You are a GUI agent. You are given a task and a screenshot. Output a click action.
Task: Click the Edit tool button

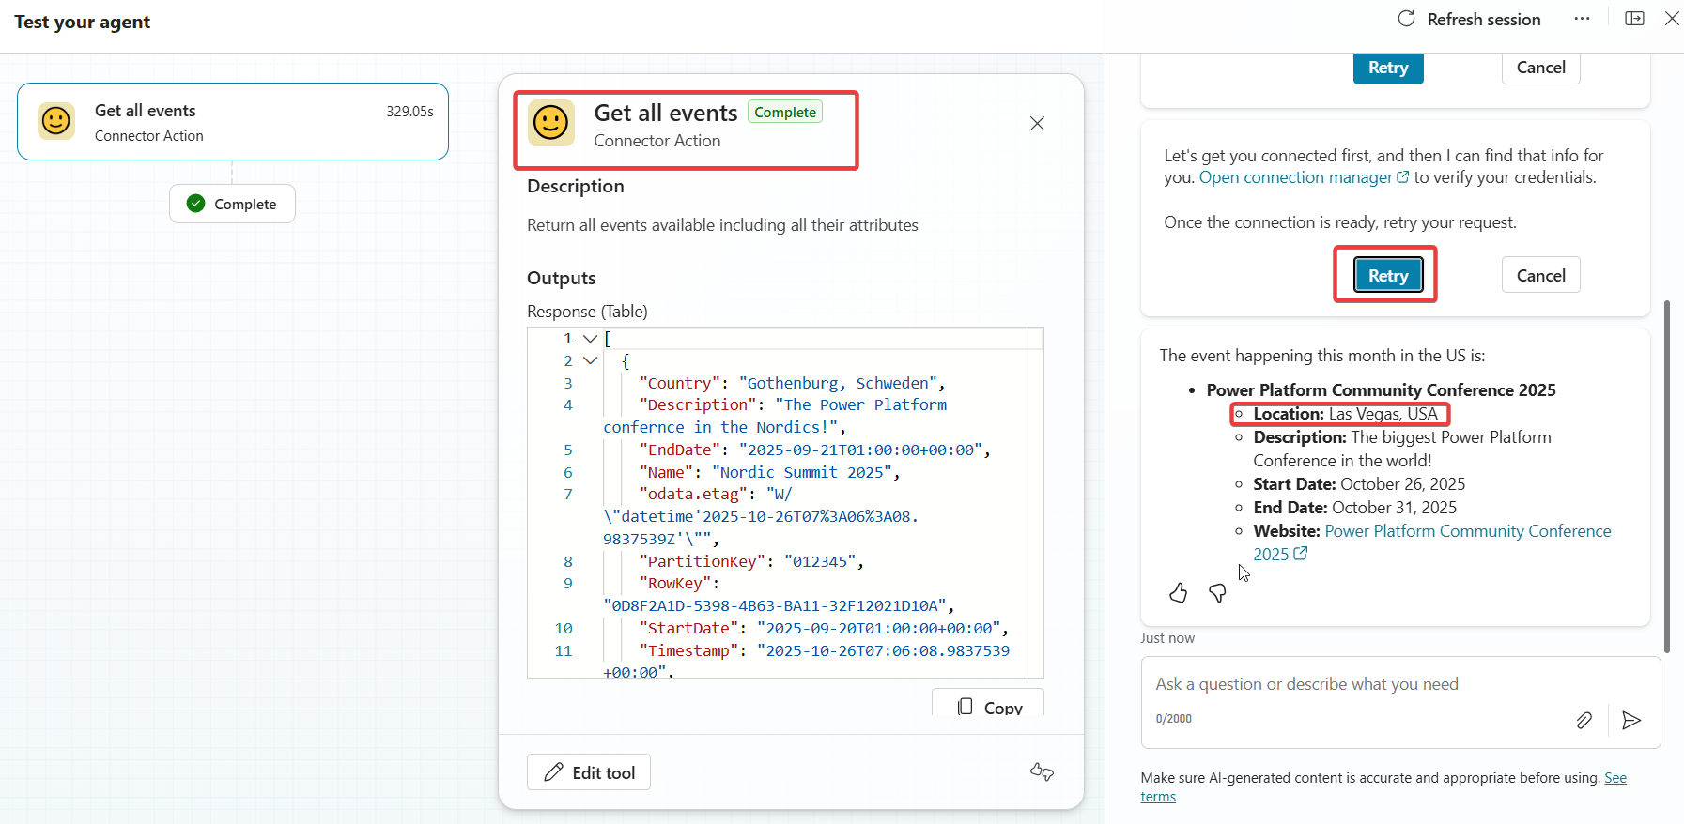(x=589, y=772)
